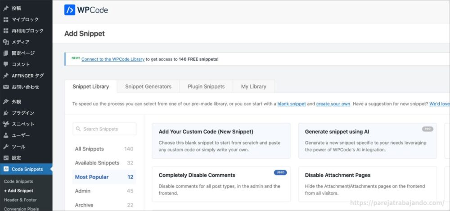Click the scissors icon beside スニペット

point(6,124)
